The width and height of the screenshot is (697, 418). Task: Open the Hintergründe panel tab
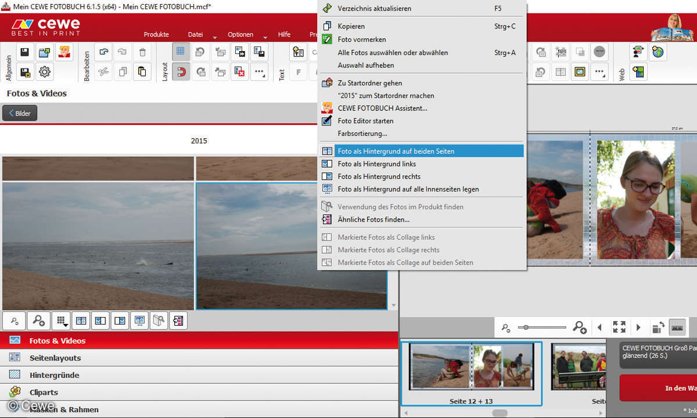[199, 375]
